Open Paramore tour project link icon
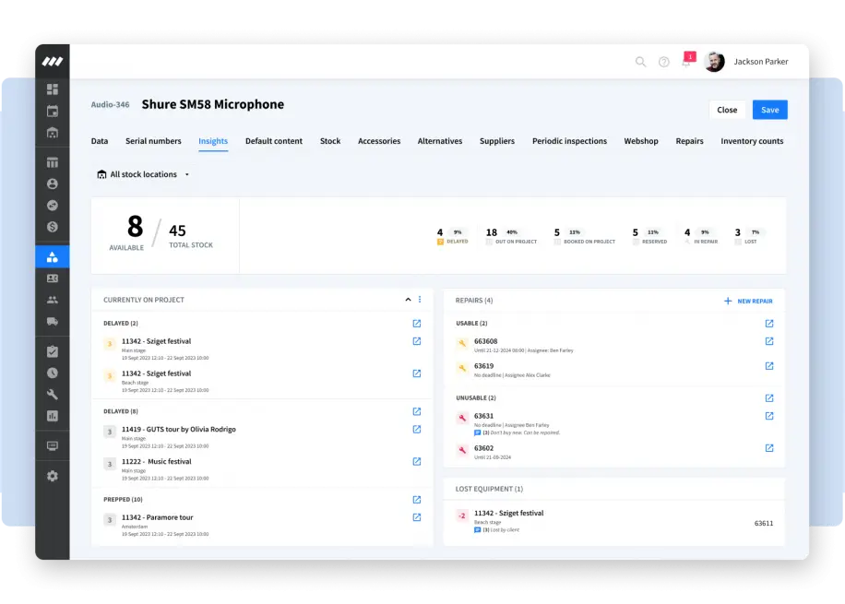845x604 pixels. tap(417, 517)
